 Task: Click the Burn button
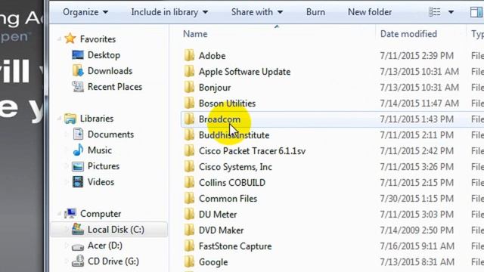click(x=315, y=12)
